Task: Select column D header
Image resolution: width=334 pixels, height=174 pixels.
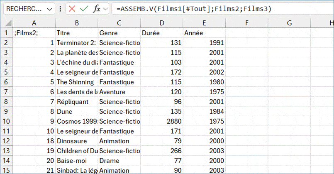Action: tap(162, 23)
